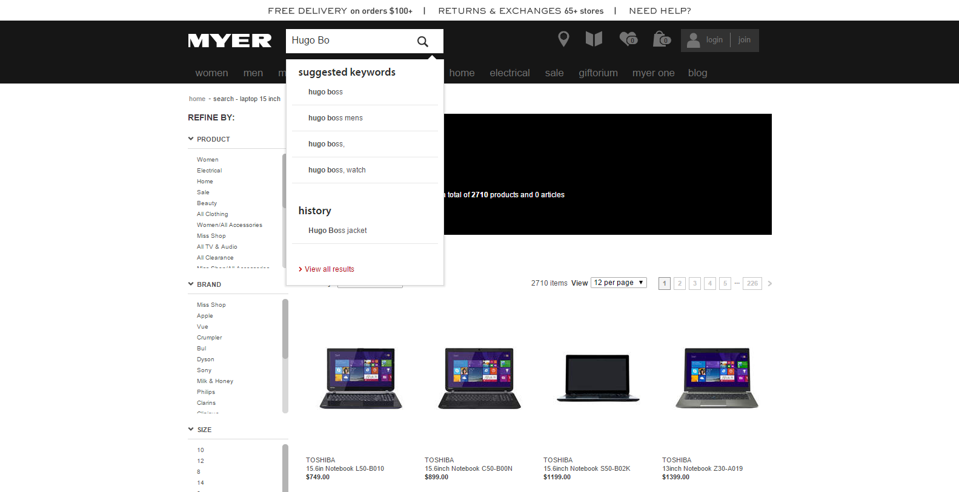Filter brand by Apple
This screenshot has height=492, width=959.
(205, 316)
